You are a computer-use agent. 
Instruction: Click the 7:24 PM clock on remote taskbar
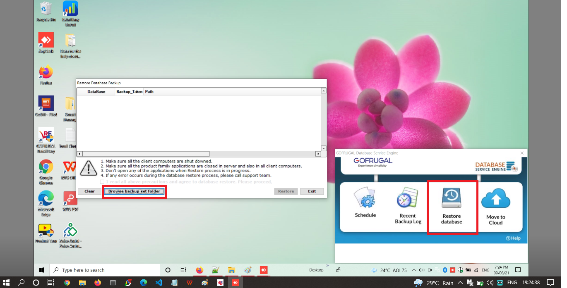pyautogui.click(x=502, y=270)
